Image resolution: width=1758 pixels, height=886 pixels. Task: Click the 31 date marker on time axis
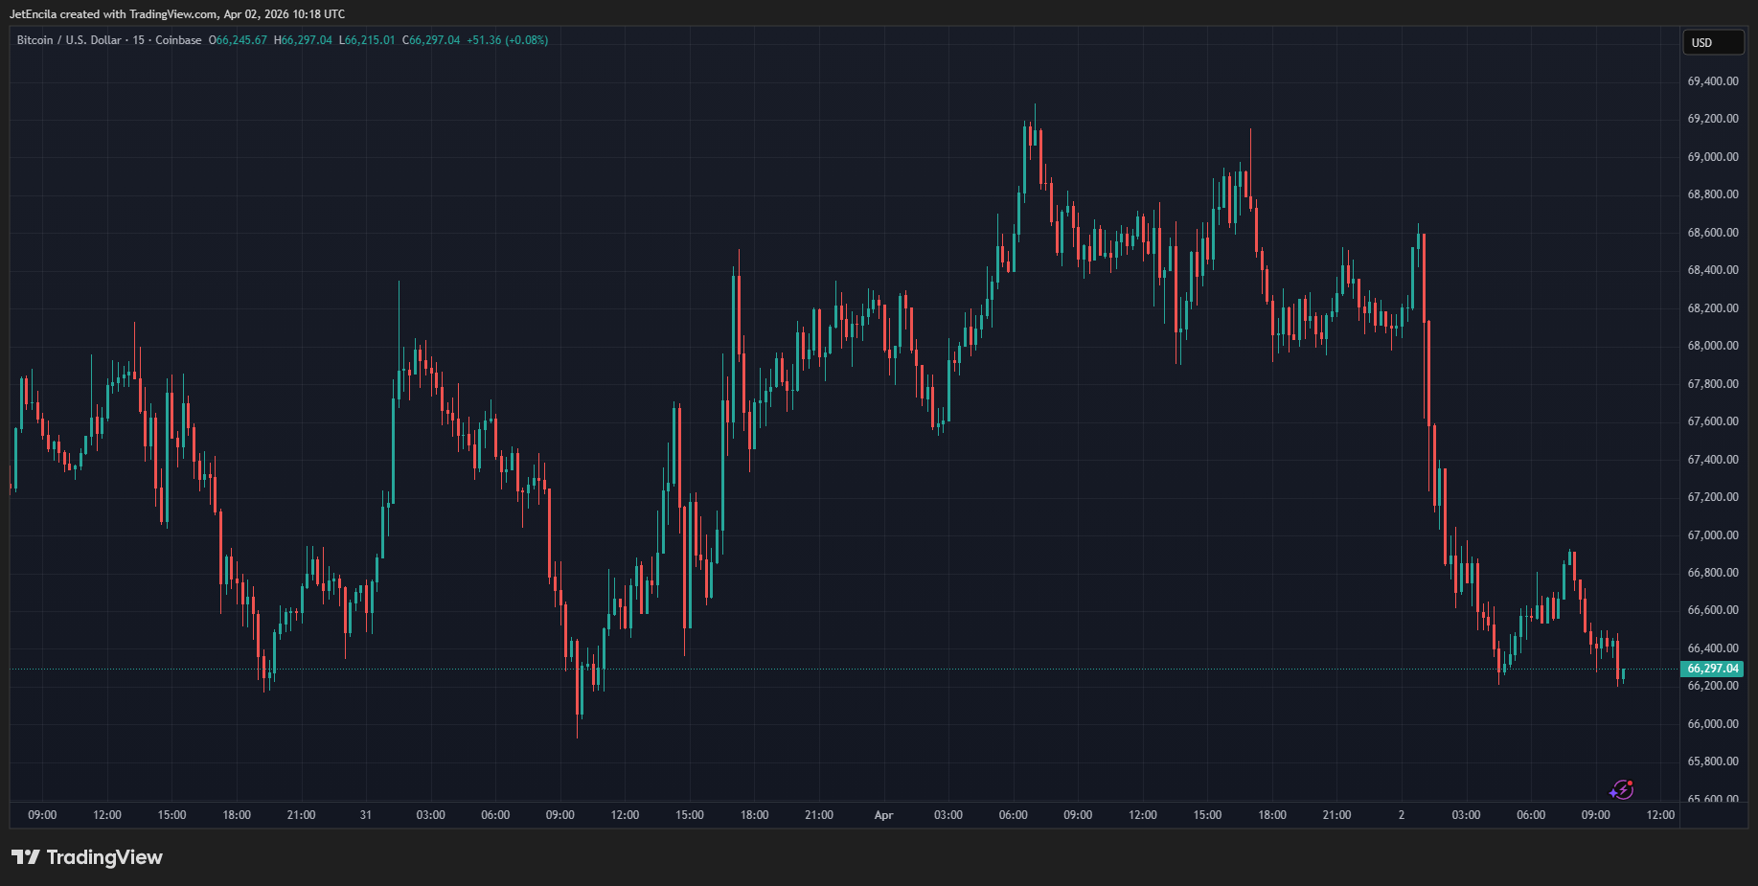pos(365,815)
